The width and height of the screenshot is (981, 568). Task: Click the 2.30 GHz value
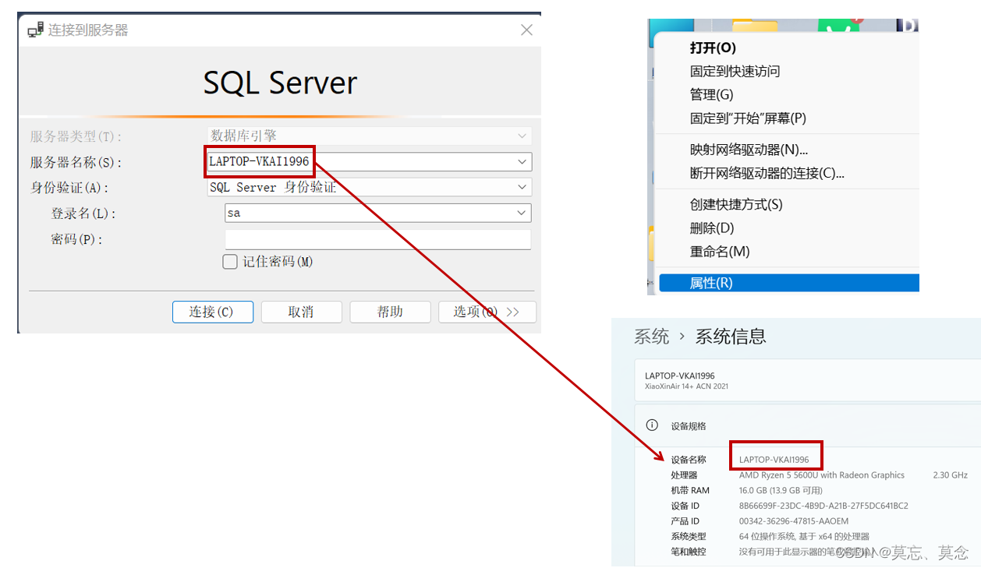coord(950,475)
